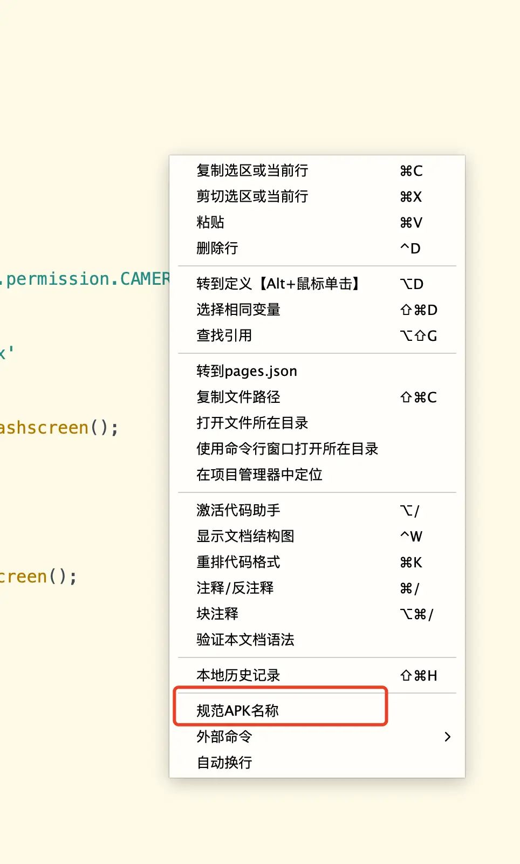The image size is (520, 864).
Task: Click 查找引用 menu item
Action: (224, 336)
